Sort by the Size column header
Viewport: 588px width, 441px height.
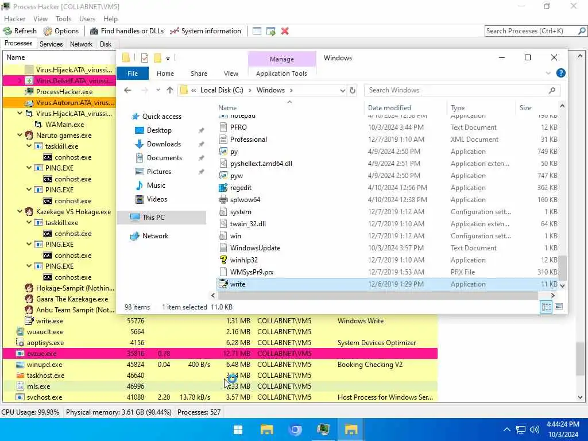pos(525,107)
